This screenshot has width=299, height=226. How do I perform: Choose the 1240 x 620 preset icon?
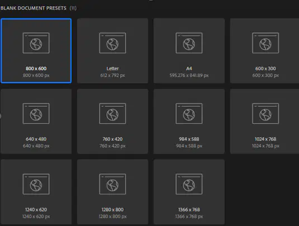tap(36, 184)
